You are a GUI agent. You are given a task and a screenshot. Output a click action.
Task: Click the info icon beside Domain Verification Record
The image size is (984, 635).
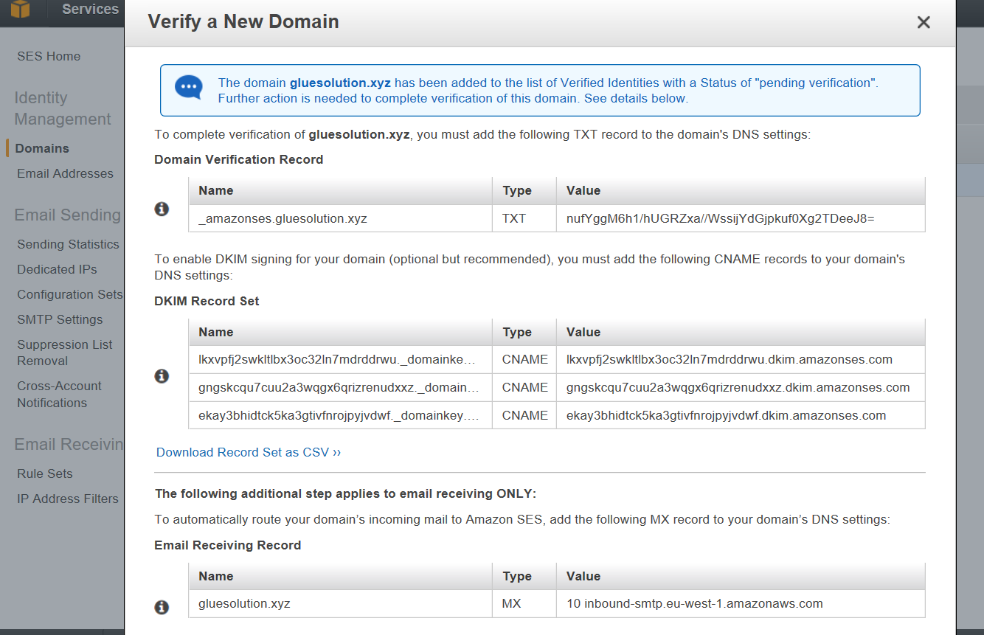pos(162,209)
